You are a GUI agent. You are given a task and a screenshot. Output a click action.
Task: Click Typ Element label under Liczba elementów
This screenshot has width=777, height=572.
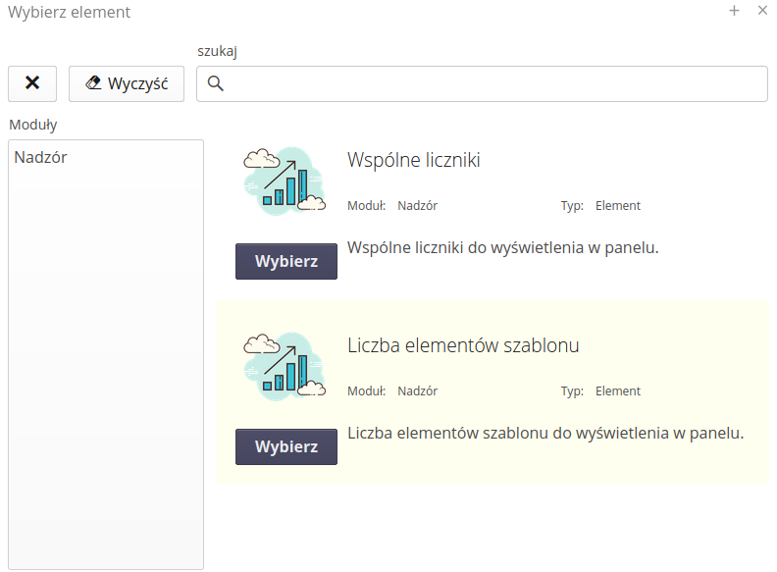click(600, 391)
